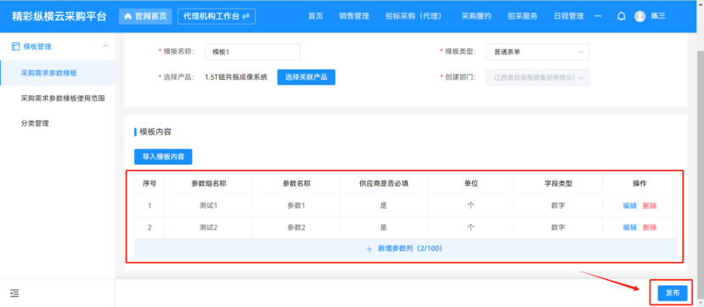
Task: Click the user name 陈三
Action: coord(658,17)
